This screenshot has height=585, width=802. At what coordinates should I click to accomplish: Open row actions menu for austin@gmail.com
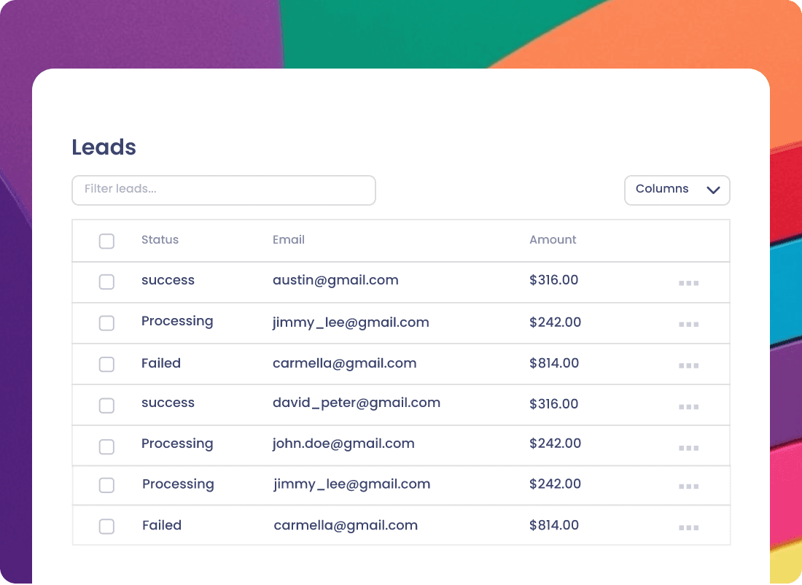(x=688, y=283)
